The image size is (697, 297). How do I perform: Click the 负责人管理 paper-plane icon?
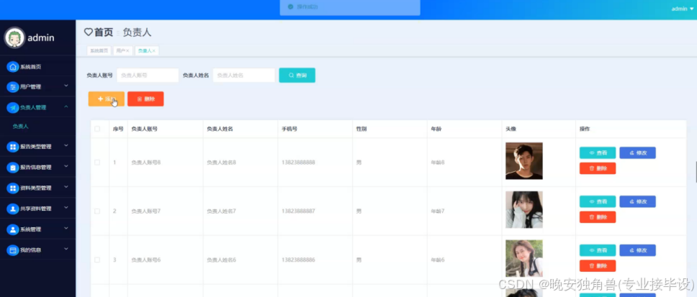[x=13, y=107]
